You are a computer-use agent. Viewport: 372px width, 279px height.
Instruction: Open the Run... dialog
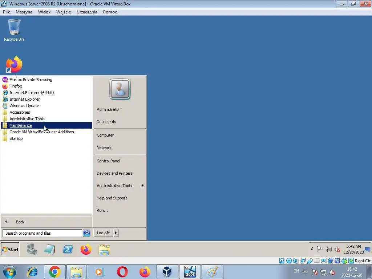(102, 210)
